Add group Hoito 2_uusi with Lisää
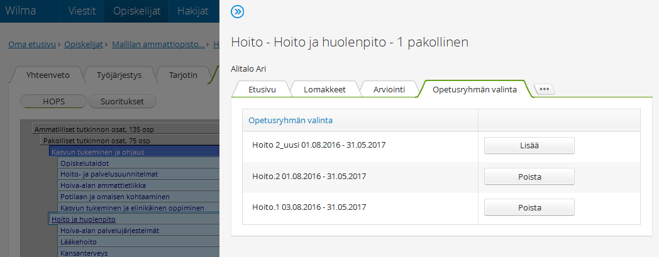The image size is (659, 257). pyautogui.click(x=529, y=145)
